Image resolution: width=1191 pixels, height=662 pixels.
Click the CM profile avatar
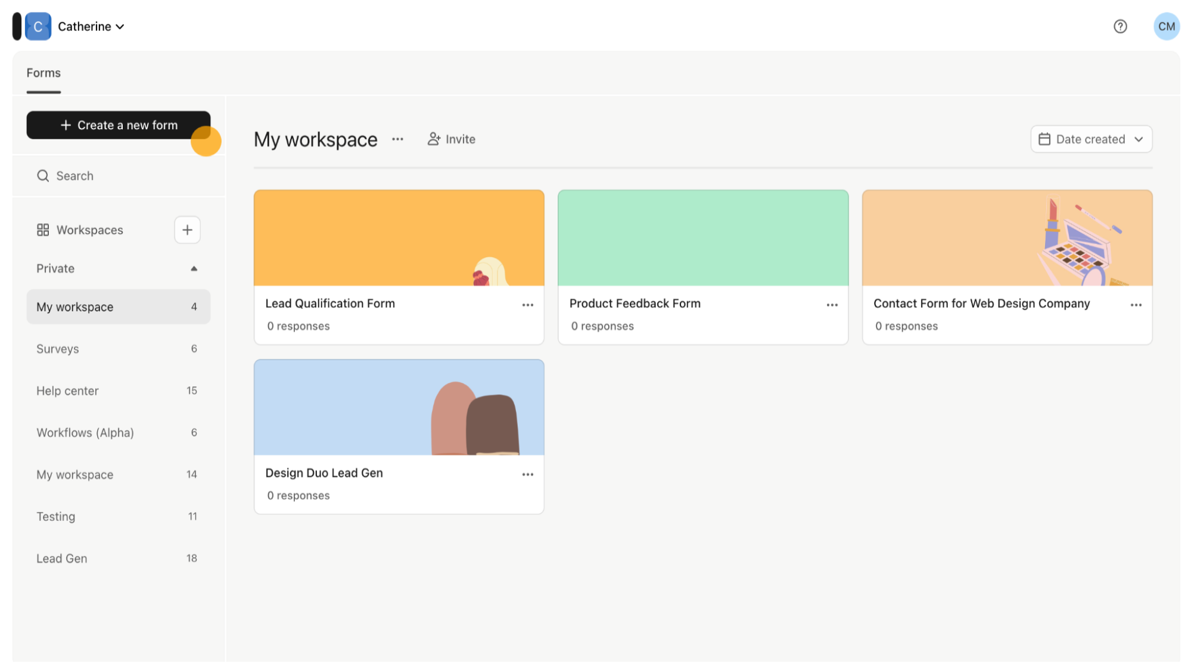[1166, 26]
